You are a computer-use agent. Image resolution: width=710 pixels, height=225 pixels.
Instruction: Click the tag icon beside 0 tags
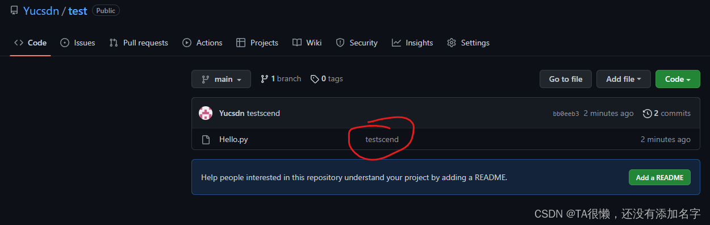click(315, 79)
